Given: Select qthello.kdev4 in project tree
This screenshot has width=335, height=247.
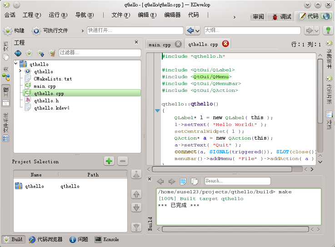Looking at the screenshot, I should [51, 108].
